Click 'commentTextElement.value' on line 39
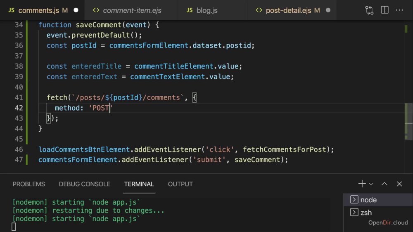The image size is (413, 232). point(180,77)
